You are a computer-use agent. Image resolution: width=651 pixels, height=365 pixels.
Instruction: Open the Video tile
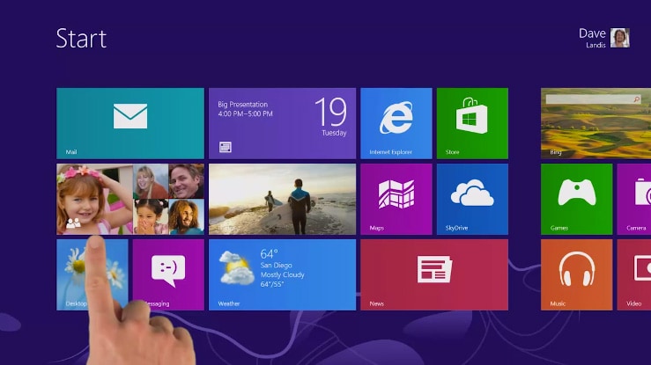pos(634,274)
